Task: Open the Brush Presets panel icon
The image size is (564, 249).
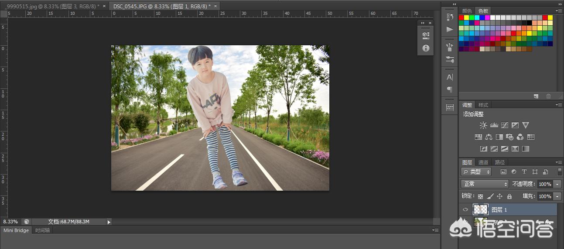Action: [450, 59]
